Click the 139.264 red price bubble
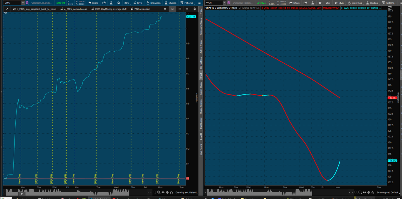The height and width of the screenshot is (199, 402). click(392, 98)
